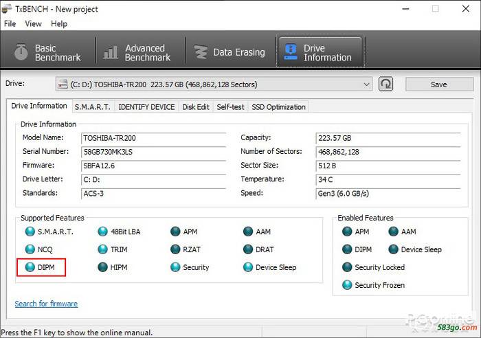Switch to the IDENTIFY DEVICE tab
Screen dimensions: 481x338
pyautogui.click(x=146, y=107)
